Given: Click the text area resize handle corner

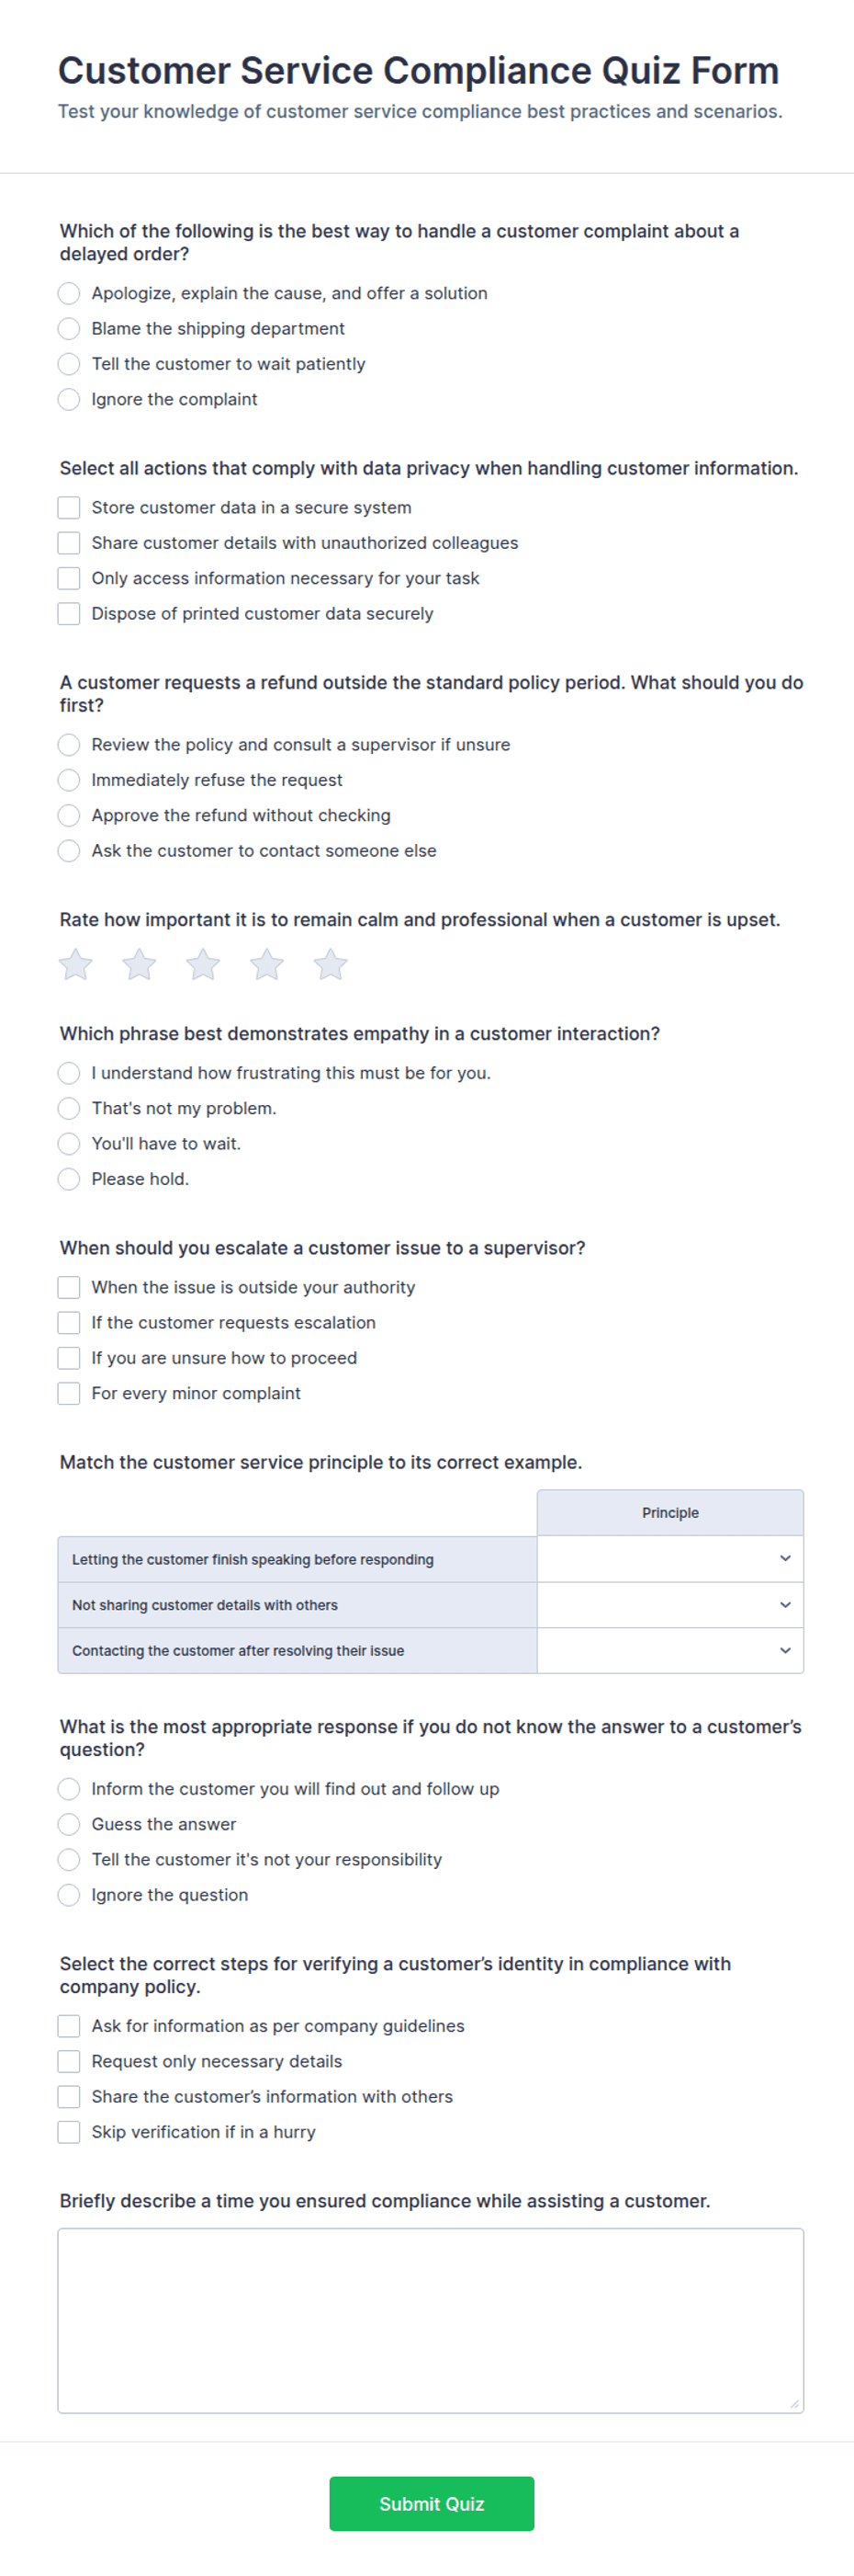Looking at the screenshot, I should coord(795,2404).
